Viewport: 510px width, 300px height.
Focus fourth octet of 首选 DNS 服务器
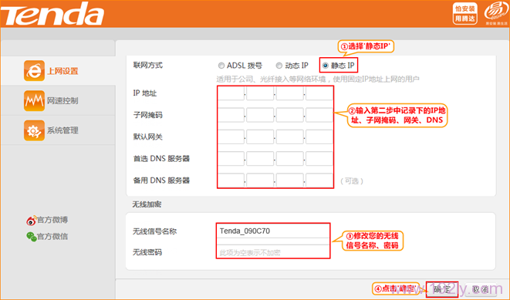coord(319,159)
